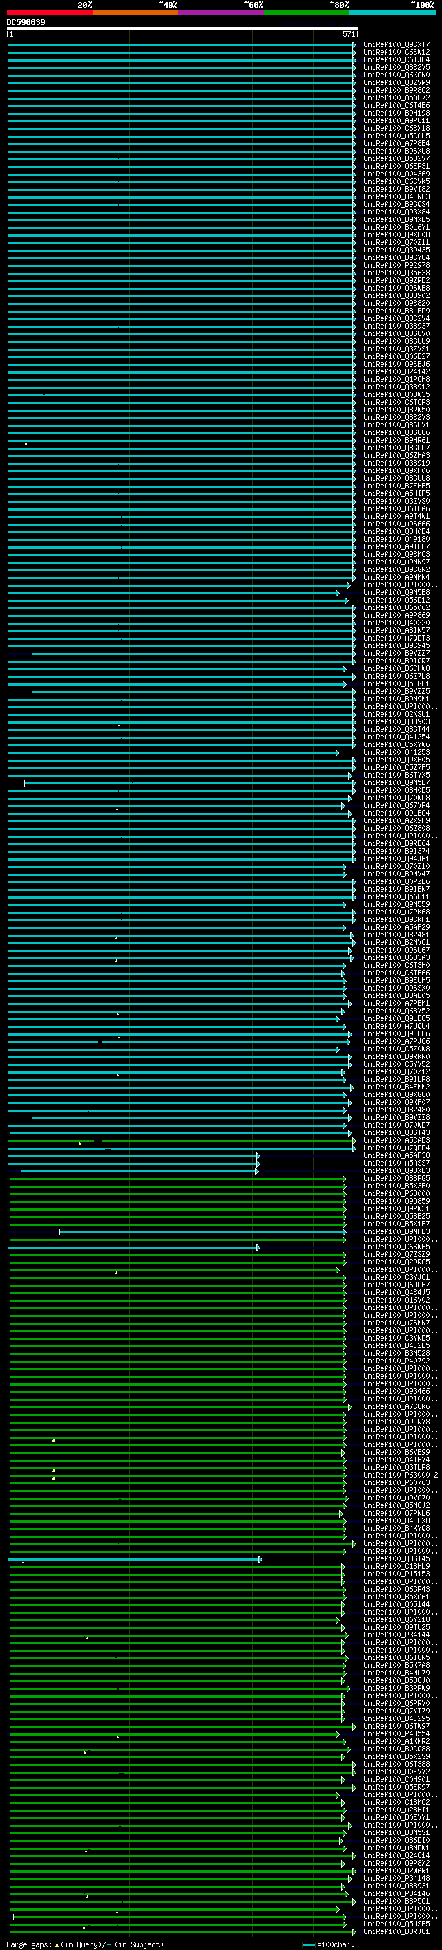This screenshot has width=442, height=1950.
Task: Select hit label UniRef100_Q24814
Action: click(396, 1856)
